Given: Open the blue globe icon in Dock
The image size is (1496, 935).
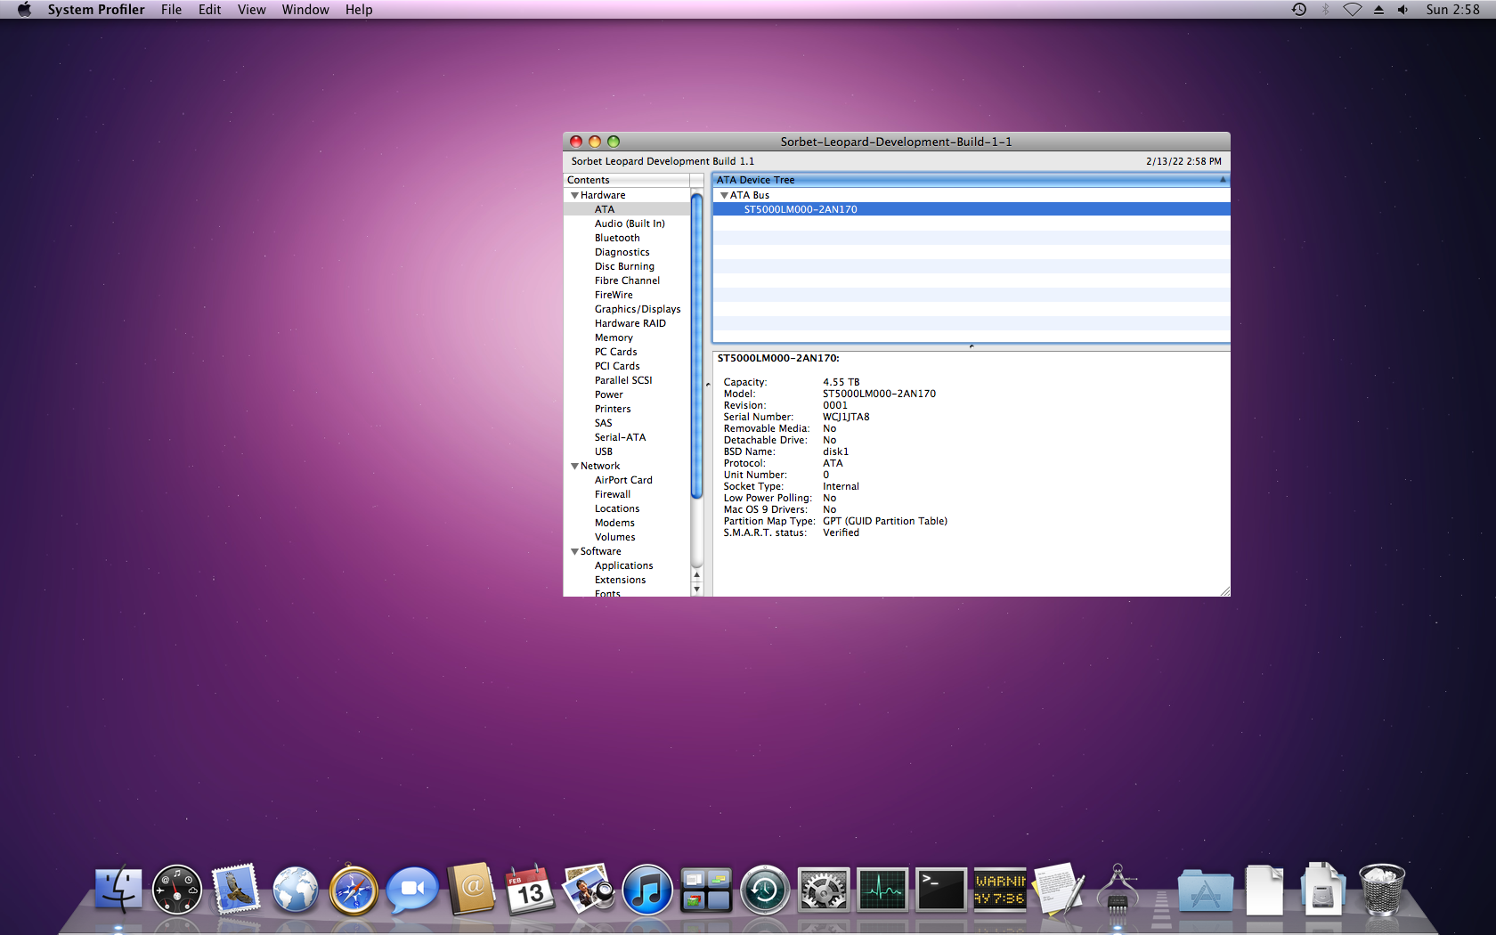Looking at the screenshot, I should coord(295,890).
